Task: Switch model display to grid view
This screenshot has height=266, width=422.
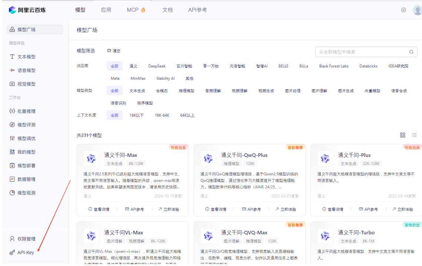Action: [x=402, y=135]
